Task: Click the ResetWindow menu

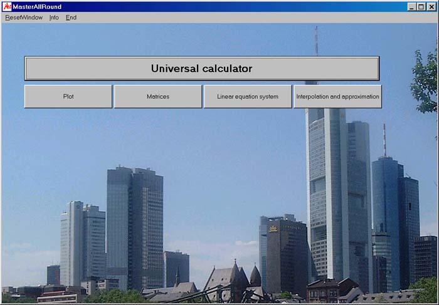Action: point(24,18)
